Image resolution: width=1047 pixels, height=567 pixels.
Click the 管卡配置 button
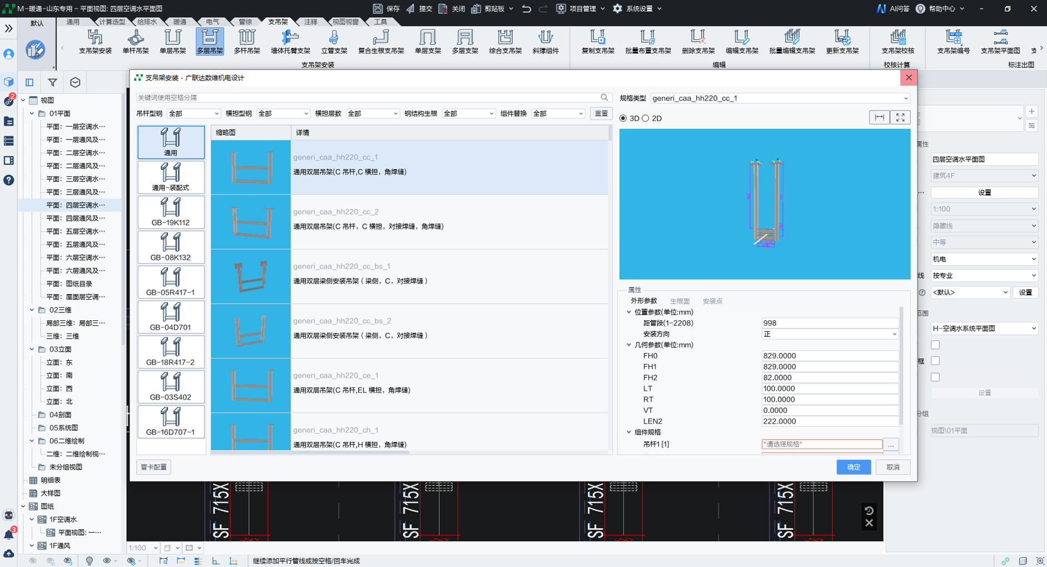pos(153,467)
